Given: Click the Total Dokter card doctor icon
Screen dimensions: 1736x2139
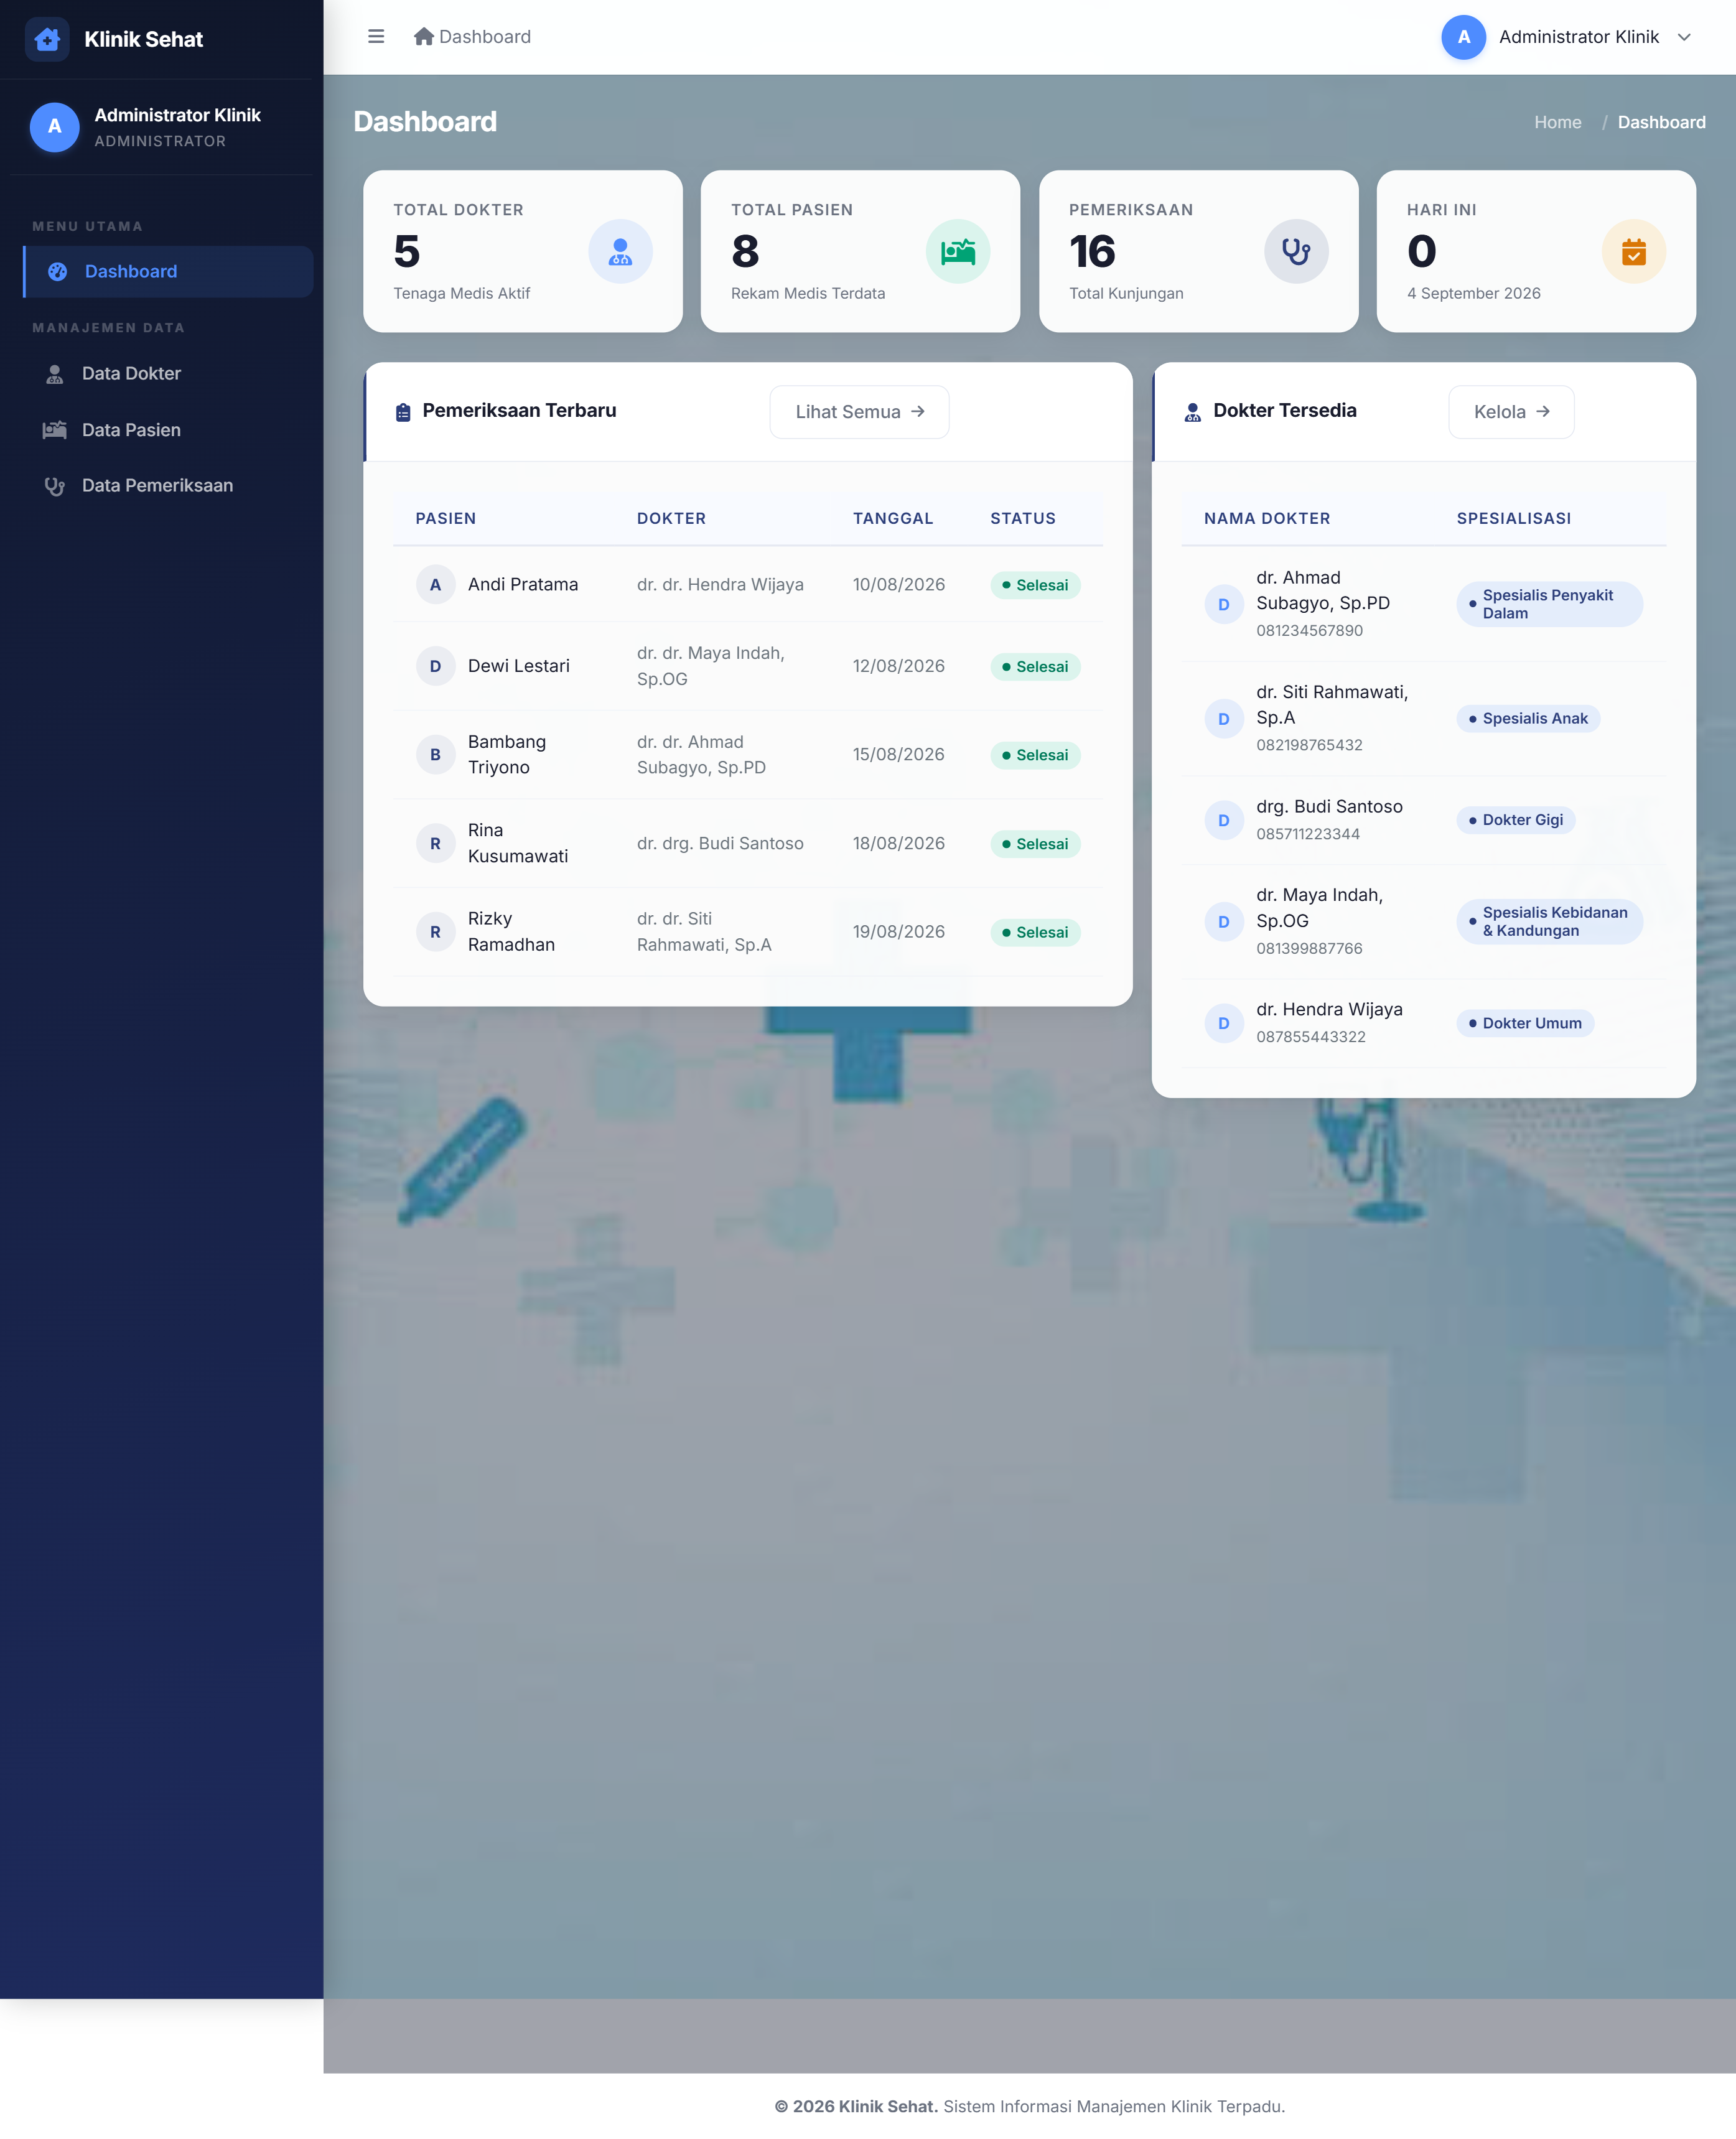Looking at the screenshot, I should click(x=620, y=251).
